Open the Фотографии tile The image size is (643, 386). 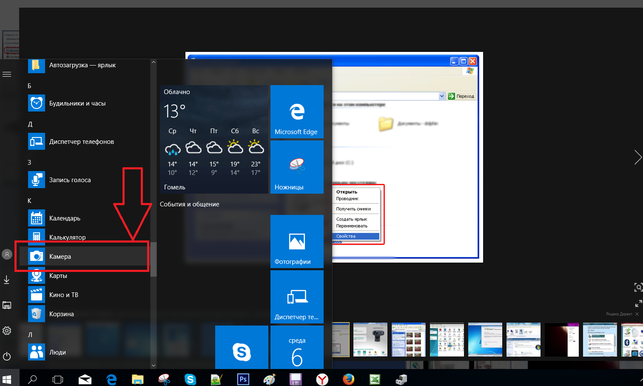pos(296,241)
